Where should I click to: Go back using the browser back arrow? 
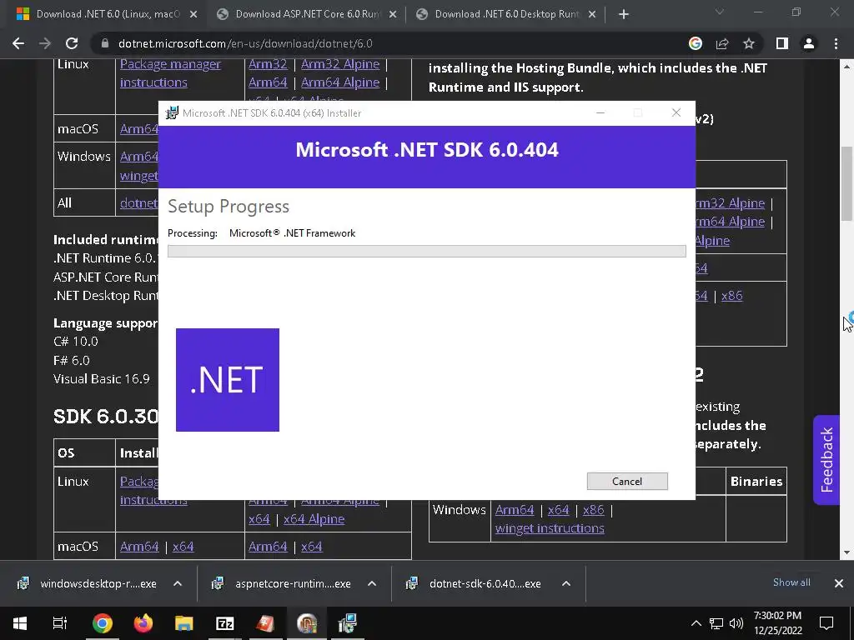(18, 43)
